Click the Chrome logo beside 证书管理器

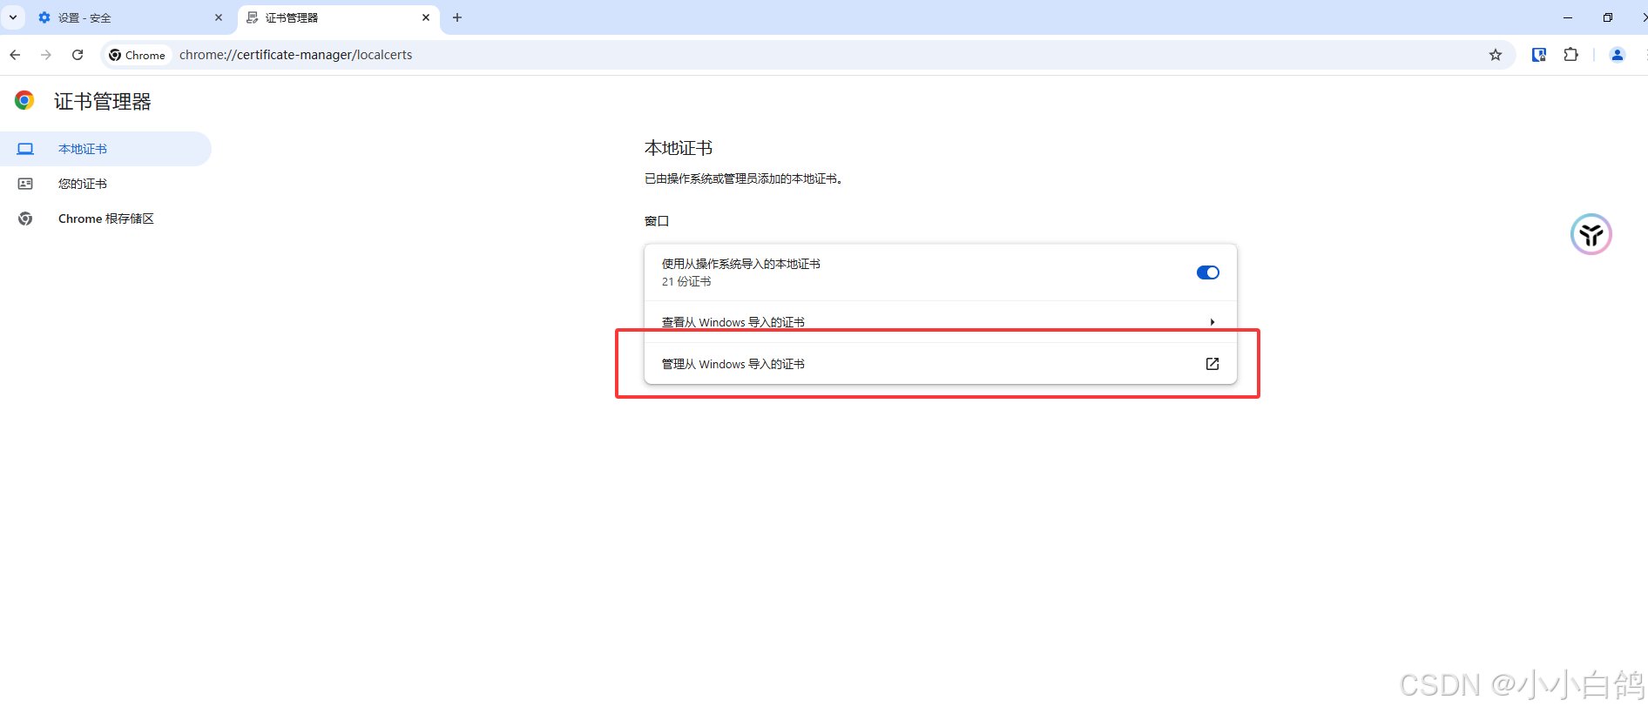click(24, 101)
